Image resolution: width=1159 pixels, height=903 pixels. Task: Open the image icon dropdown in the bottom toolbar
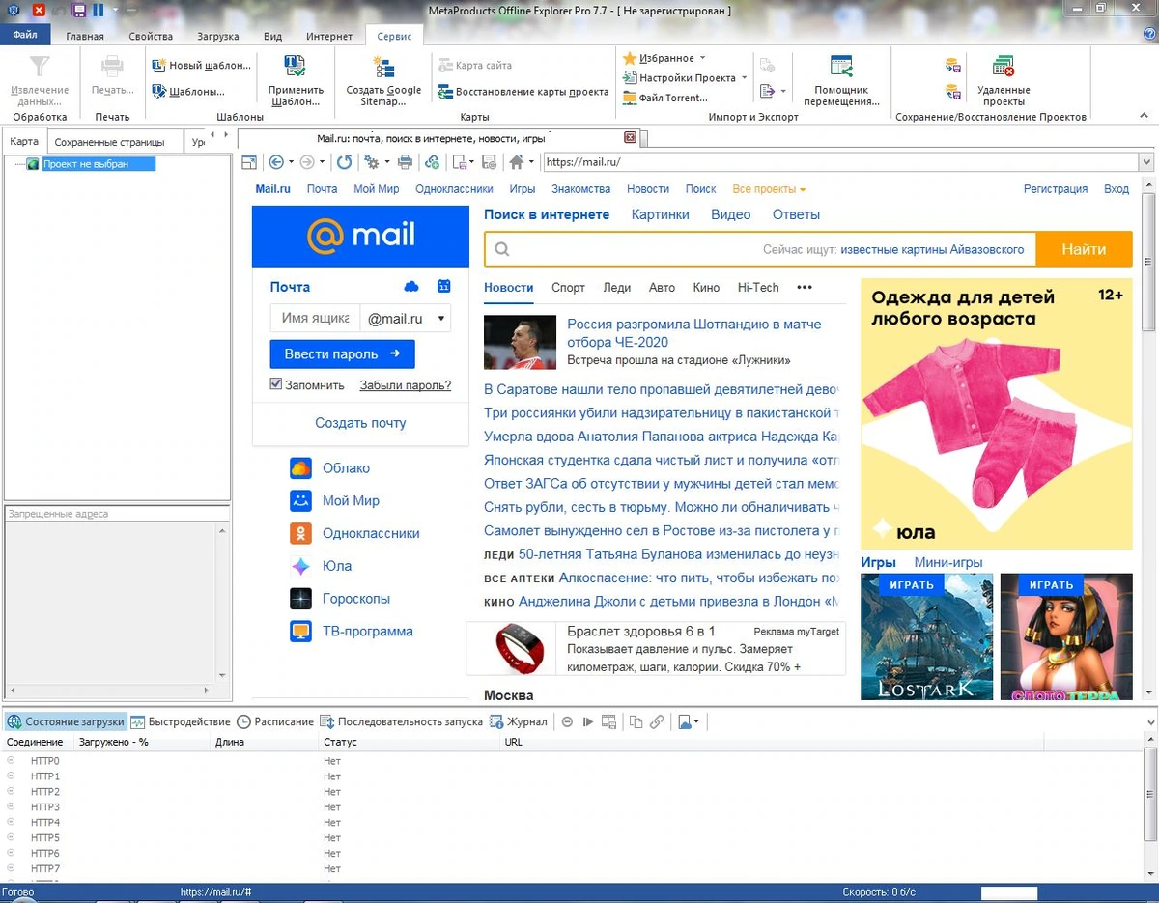(695, 721)
